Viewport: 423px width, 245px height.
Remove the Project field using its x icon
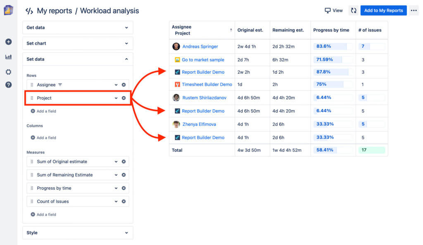(x=124, y=98)
